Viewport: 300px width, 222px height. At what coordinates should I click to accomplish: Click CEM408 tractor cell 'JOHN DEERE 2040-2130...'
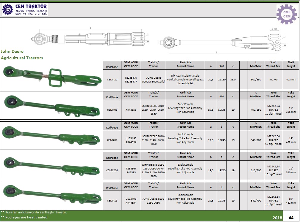pos(154,110)
